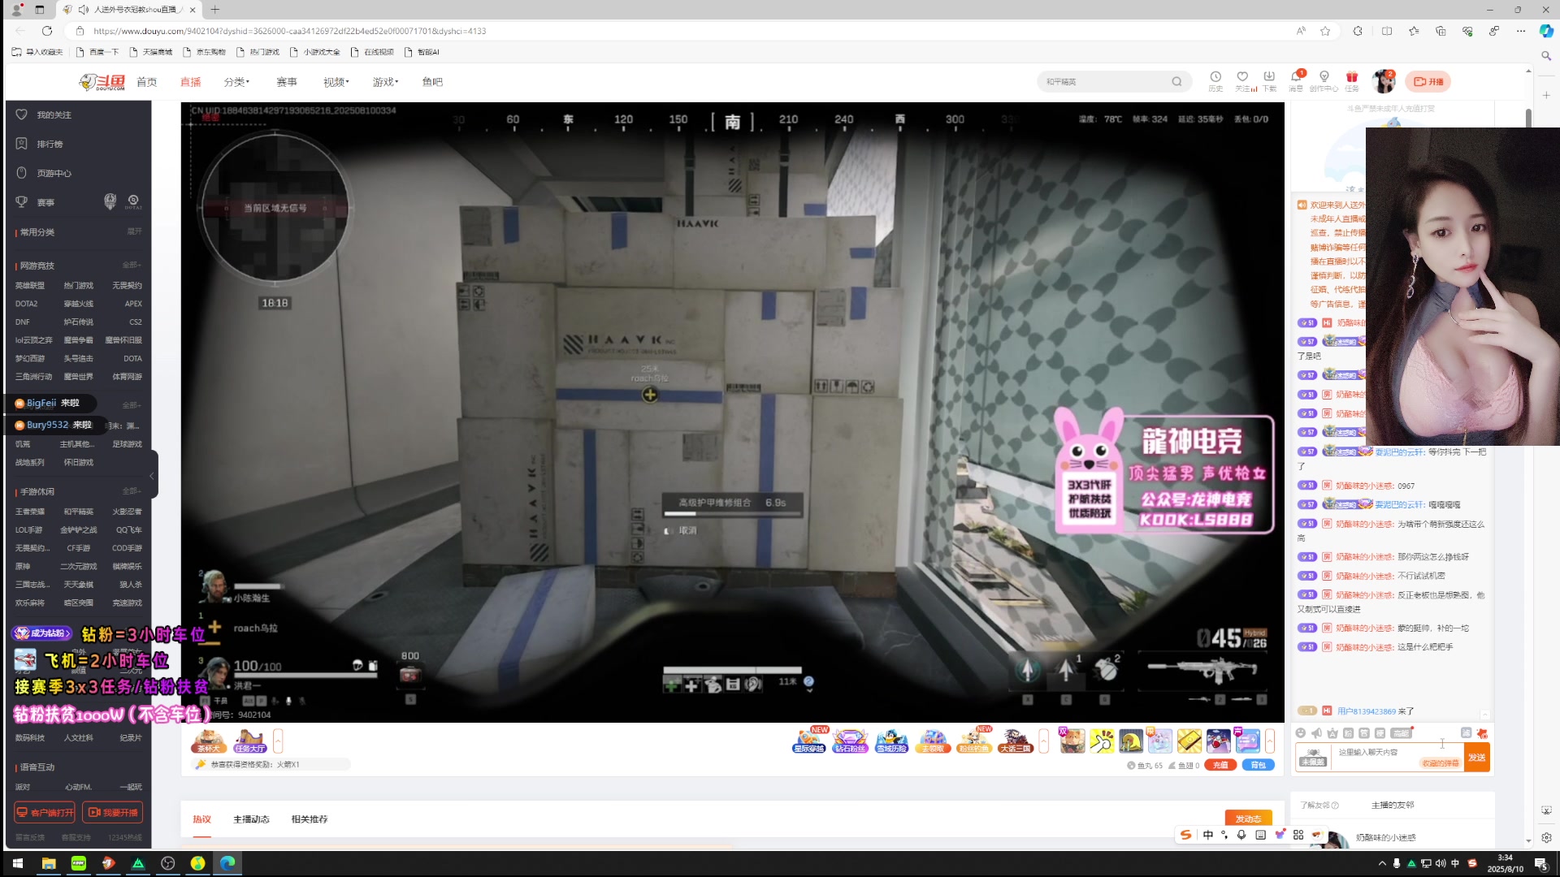The height and width of the screenshot is (877, 1560).
Task: Click the 发送 send button
Action: 1477,758
